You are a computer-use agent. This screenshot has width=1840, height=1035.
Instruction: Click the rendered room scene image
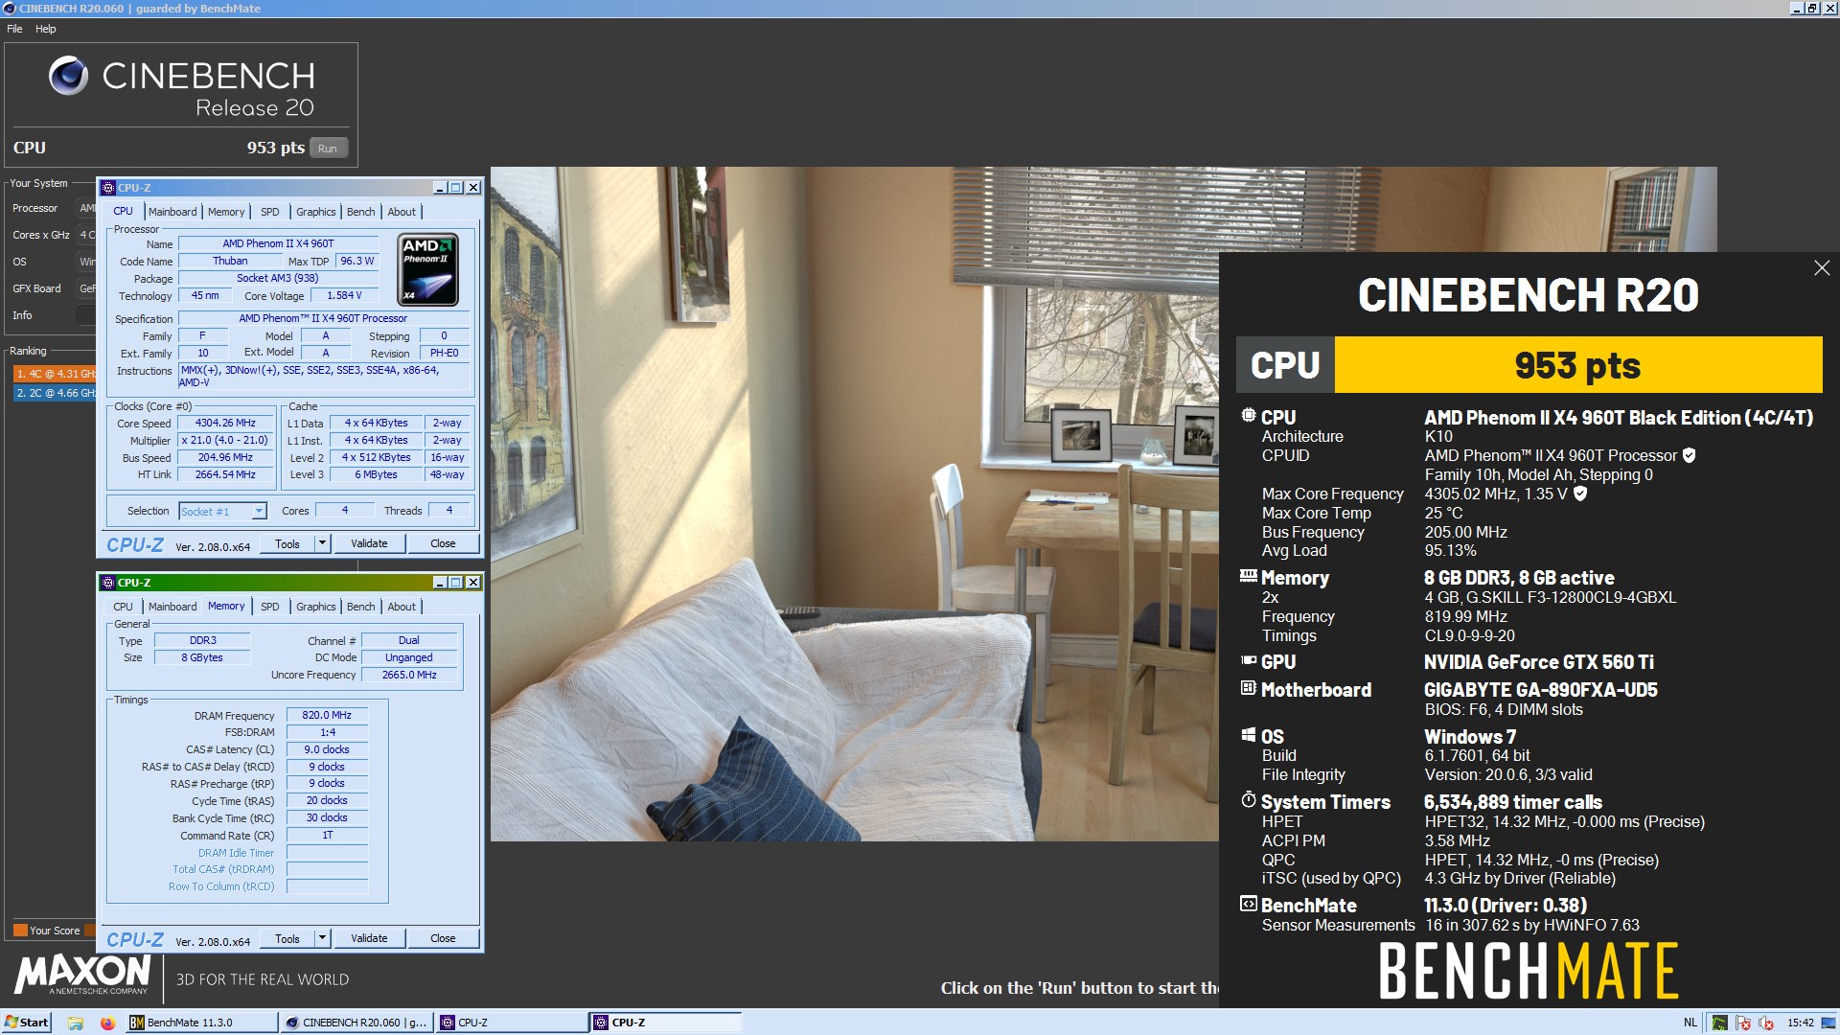[x=855, y=504]
